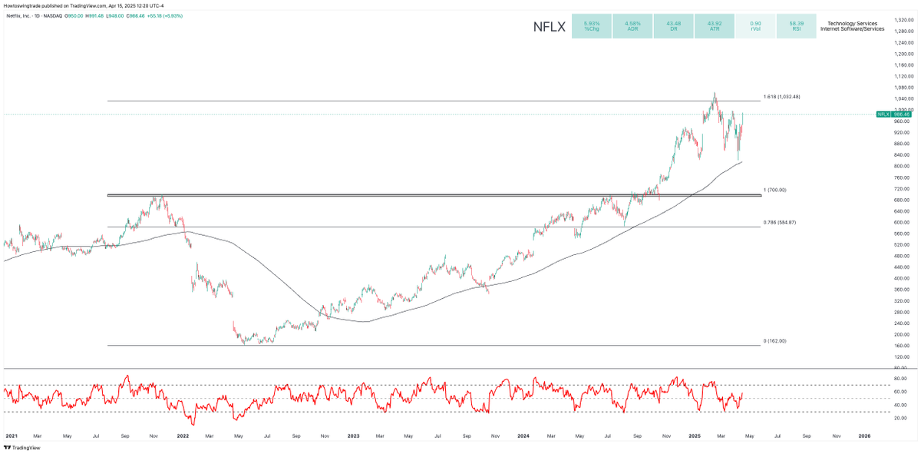Click the 2026 label on the time axis
This screenshot has width=921, height=454.
click(x=864, y=436)
